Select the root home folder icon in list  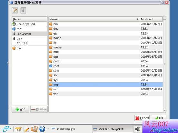(x=51, y=66)
